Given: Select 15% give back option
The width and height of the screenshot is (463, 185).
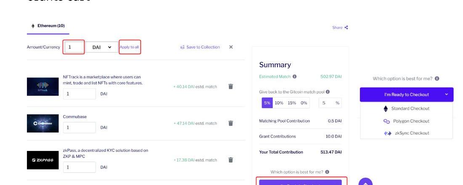Looking at the screenshot, I should tap(292, 103).
